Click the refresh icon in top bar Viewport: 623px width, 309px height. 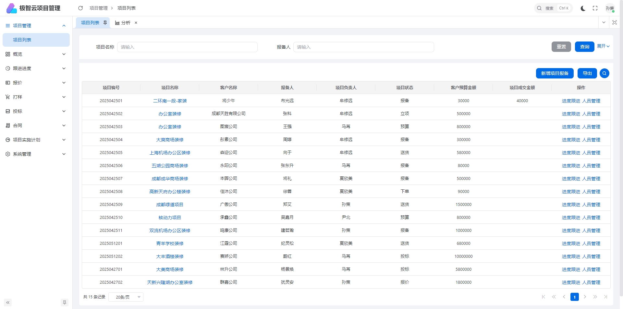(80, 8)
